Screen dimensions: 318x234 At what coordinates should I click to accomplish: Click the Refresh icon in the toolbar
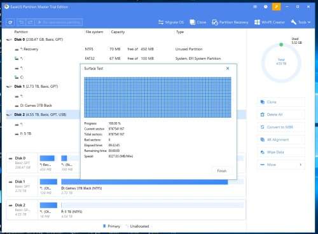click(10, 22)
